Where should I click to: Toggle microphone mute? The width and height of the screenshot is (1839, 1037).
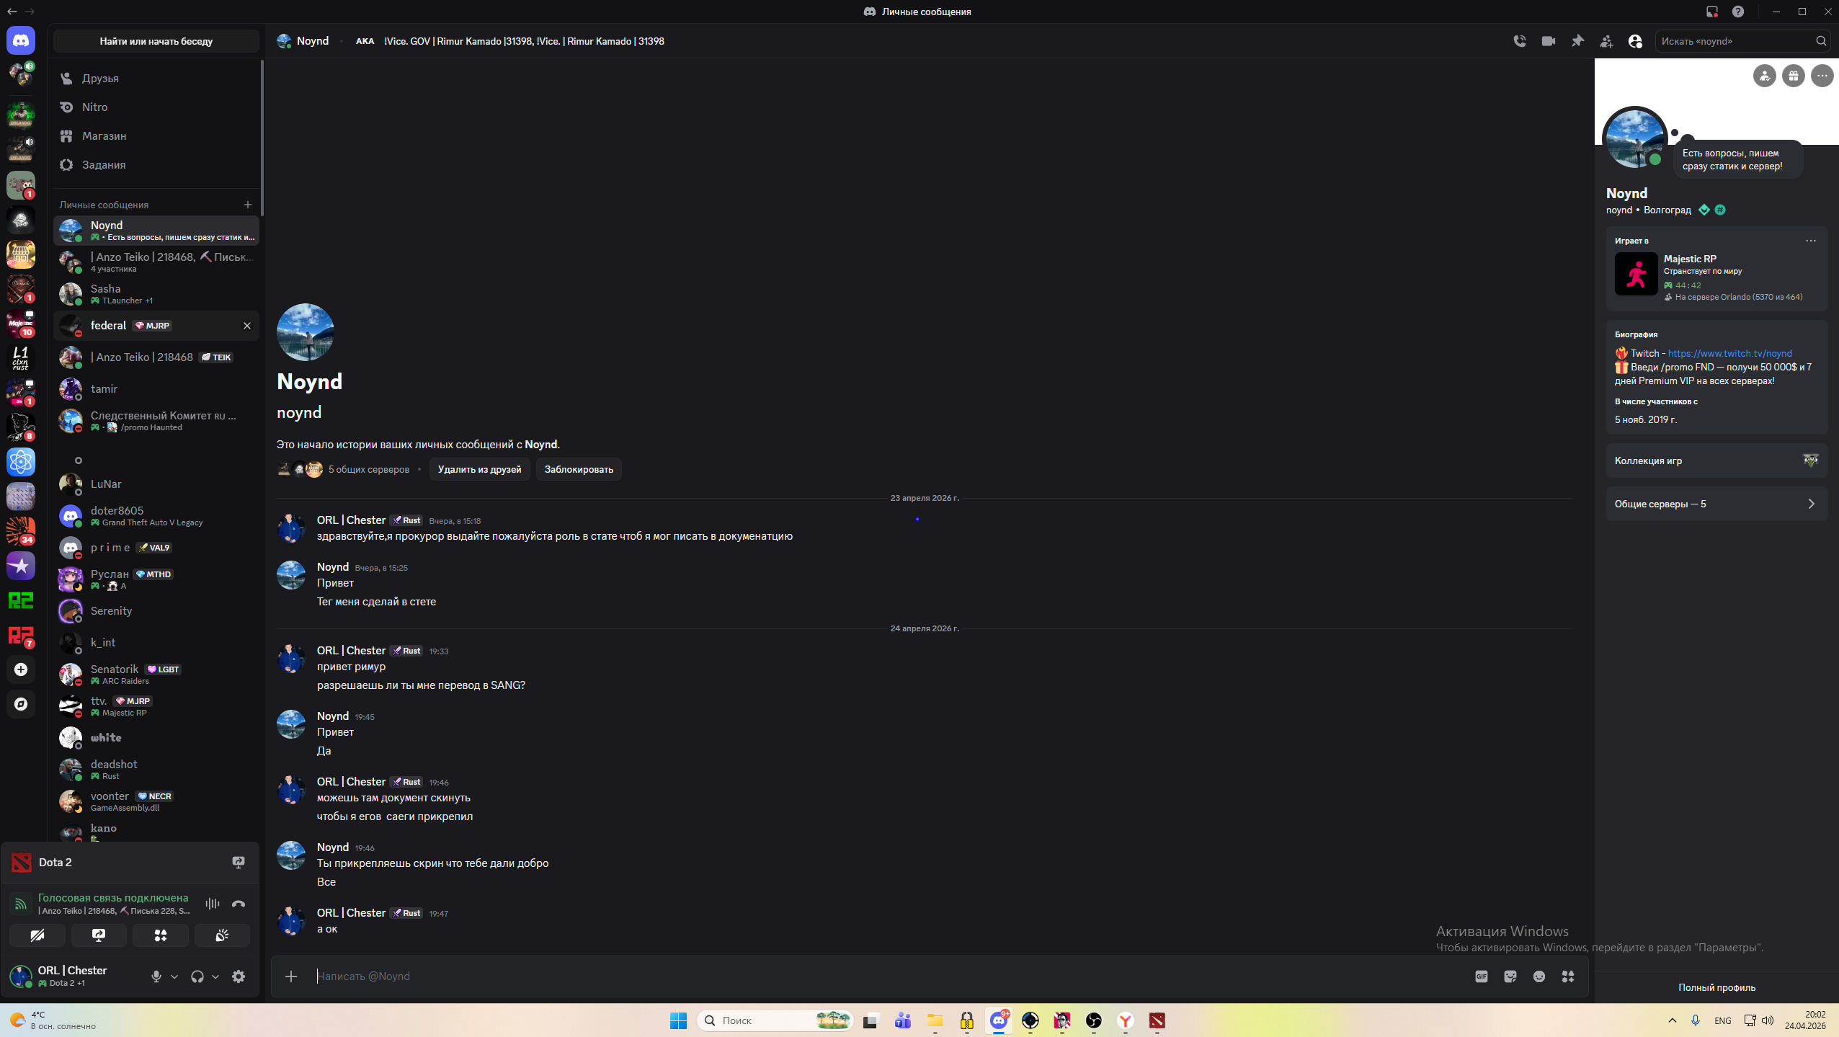pyautogui.click(x=156, y=976)
